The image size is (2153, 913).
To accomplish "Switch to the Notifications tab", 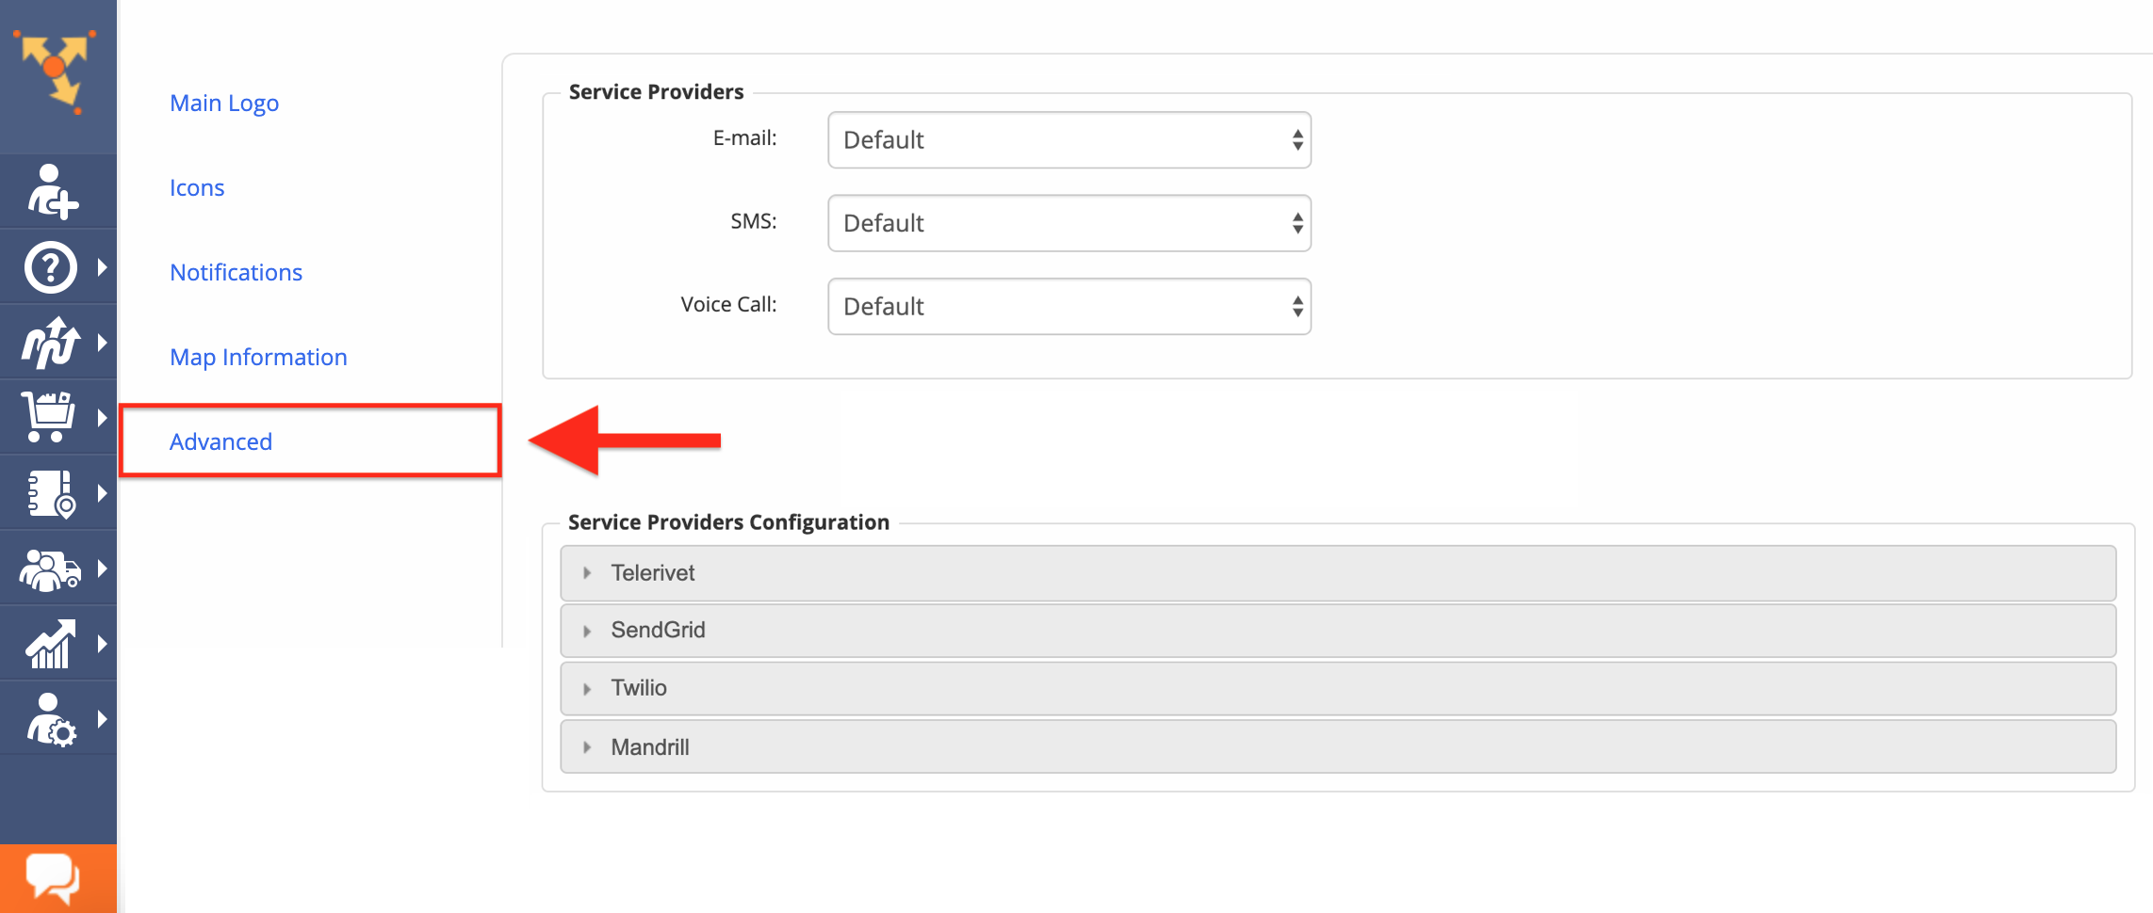I will 236,272.
